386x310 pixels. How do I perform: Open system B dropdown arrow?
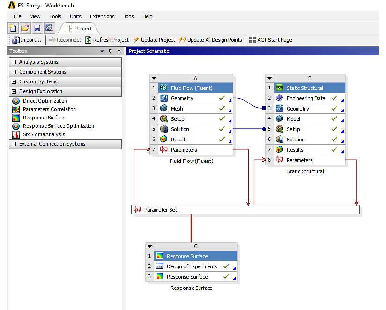(x=269, y=79)
